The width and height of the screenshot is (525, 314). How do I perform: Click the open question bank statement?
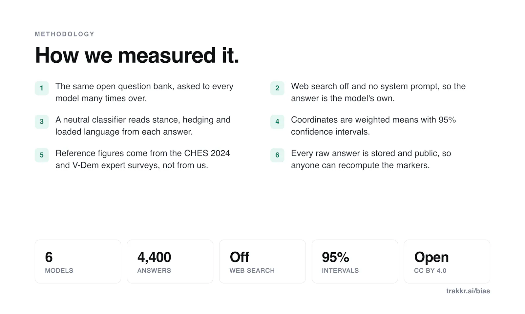point(144,92)
